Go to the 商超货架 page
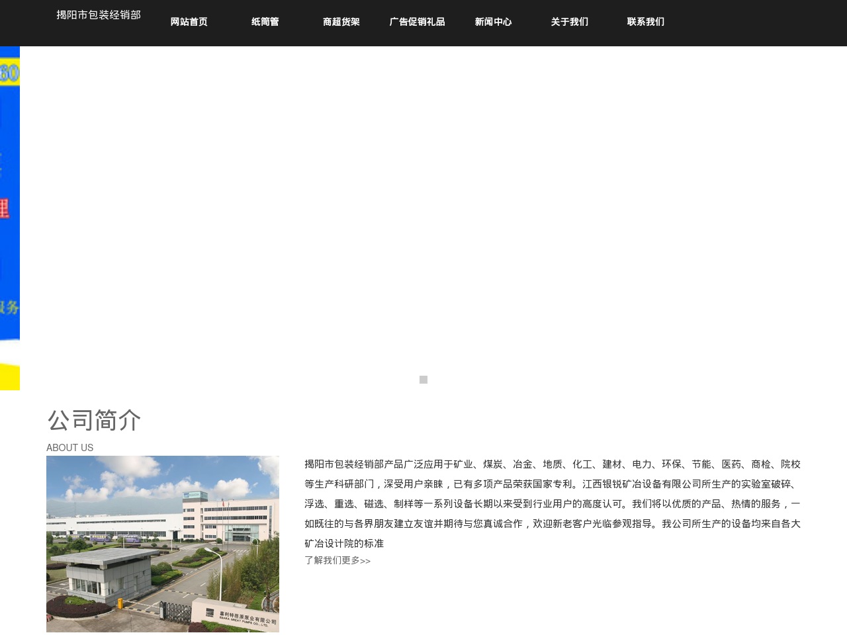This screenshot has width=847, height=635. (341, 22)
